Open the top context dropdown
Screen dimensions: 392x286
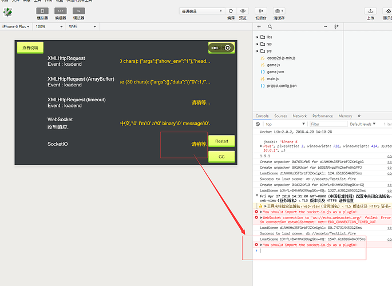285,124
